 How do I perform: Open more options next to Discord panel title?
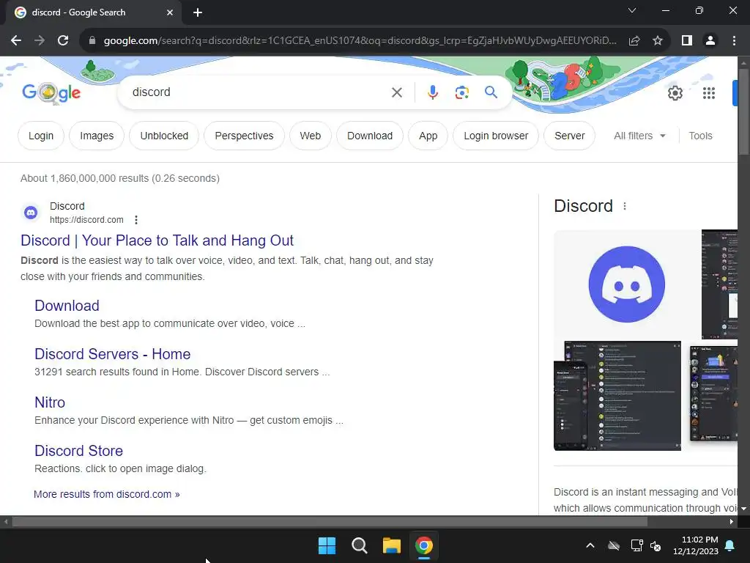point(625,206)
